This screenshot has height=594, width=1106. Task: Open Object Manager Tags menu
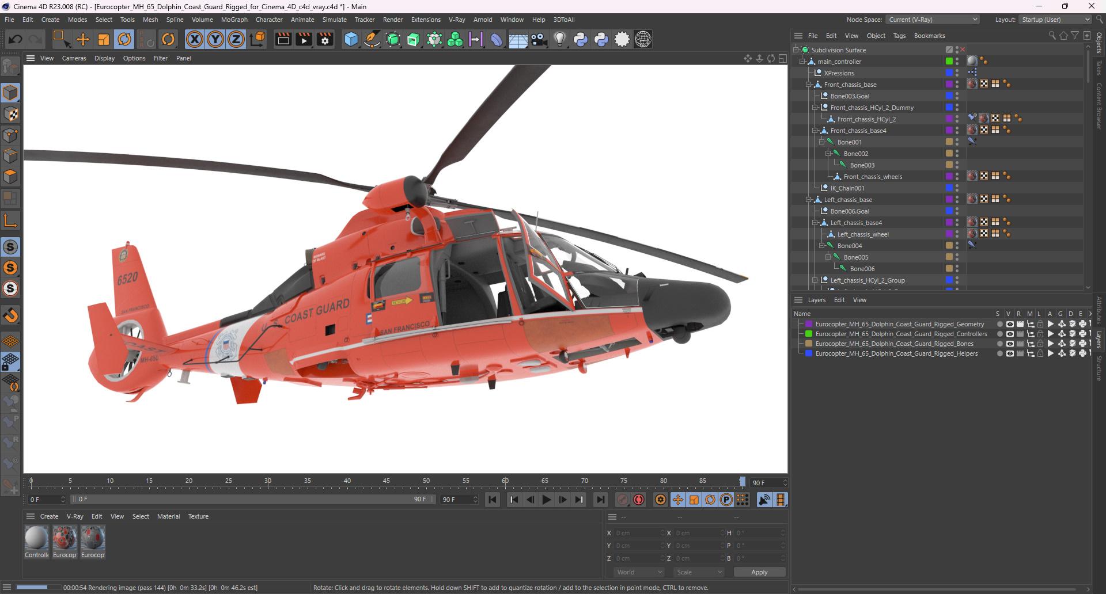899,36
